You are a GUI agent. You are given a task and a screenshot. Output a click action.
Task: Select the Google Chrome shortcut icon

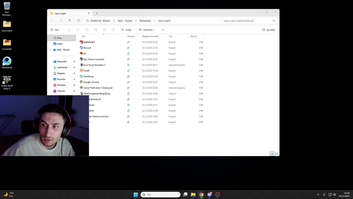click(x=81, y=82)
